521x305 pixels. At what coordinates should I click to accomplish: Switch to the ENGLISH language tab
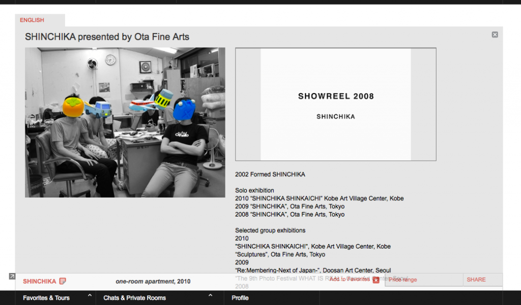point(32,20)
